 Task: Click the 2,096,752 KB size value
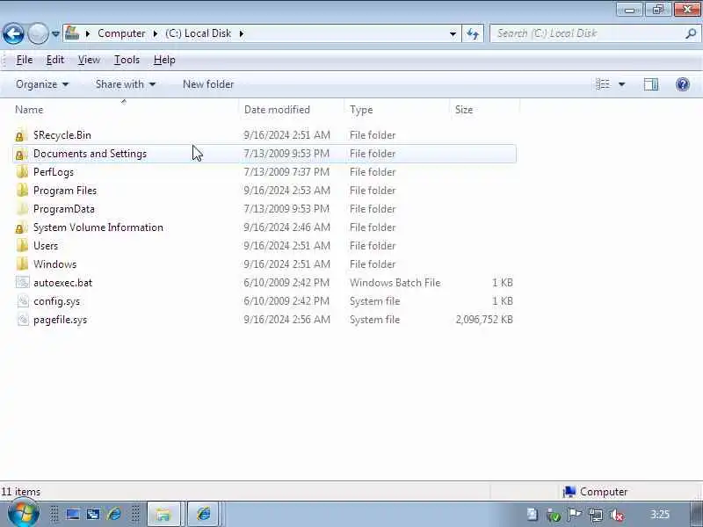click(484, 320)
